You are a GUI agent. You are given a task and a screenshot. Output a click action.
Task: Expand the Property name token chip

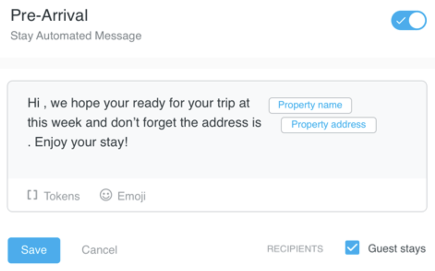(310, 105)
